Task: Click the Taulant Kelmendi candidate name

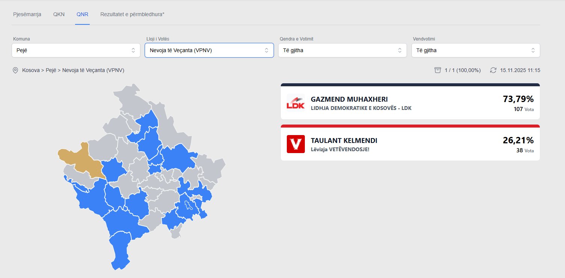Action: coord(344,141)
